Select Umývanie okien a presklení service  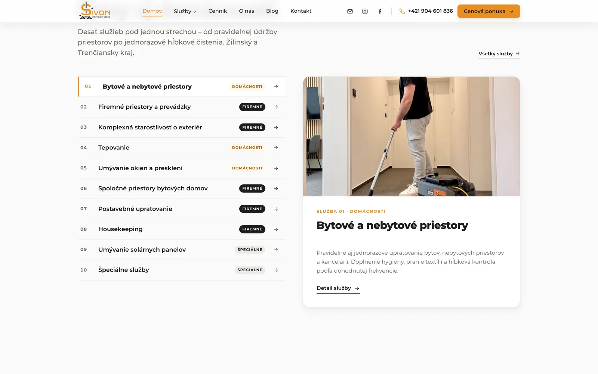pos(181,168)
